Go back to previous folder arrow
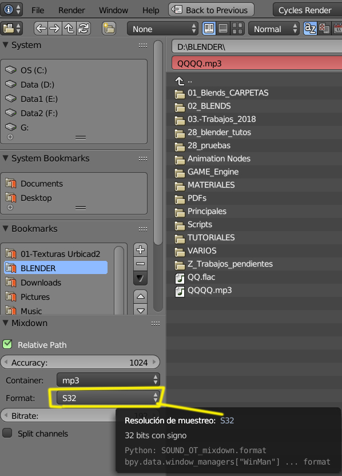The image size is (342, 476). pyautogui.click(x=41, y=29)
